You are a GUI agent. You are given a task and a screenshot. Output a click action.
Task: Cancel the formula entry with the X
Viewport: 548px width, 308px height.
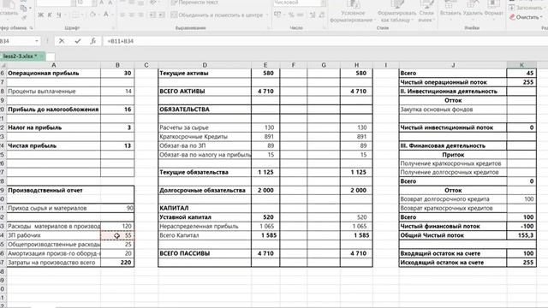coord(62,41)
